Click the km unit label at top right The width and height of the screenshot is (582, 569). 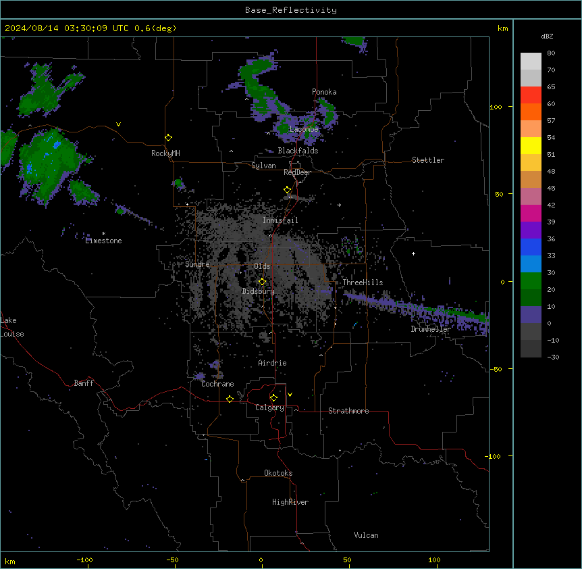tap(503, 28)
